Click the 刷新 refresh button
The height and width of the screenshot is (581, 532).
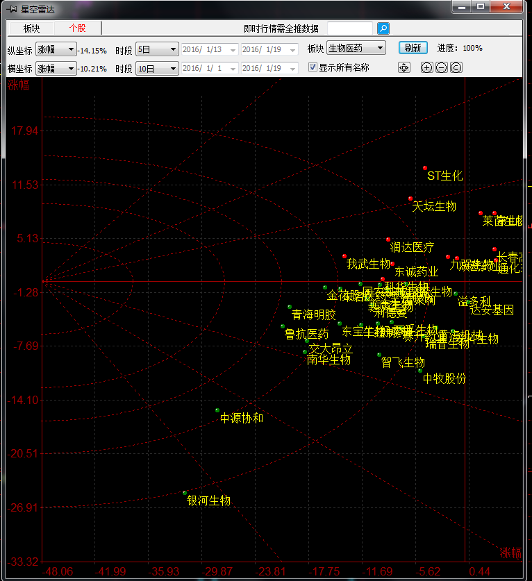point(413,48)
